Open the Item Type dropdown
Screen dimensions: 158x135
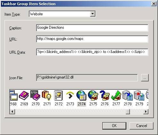92,14
